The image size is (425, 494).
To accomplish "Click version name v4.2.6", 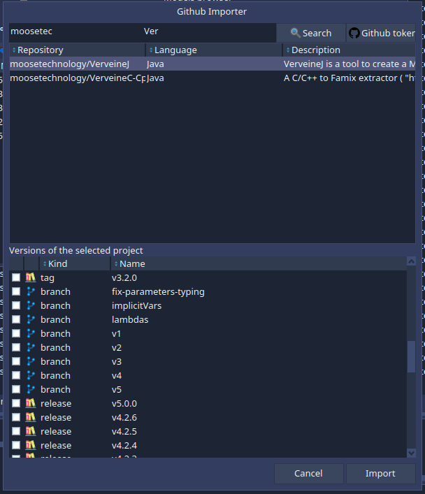I will 124,417.
